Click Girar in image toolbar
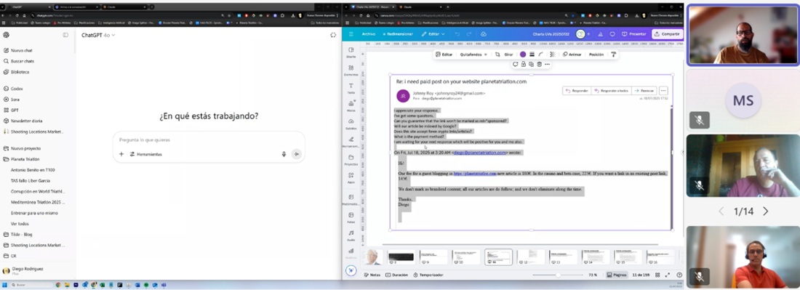The width and height of the screenshot is (800, 290). coord(508,55)
